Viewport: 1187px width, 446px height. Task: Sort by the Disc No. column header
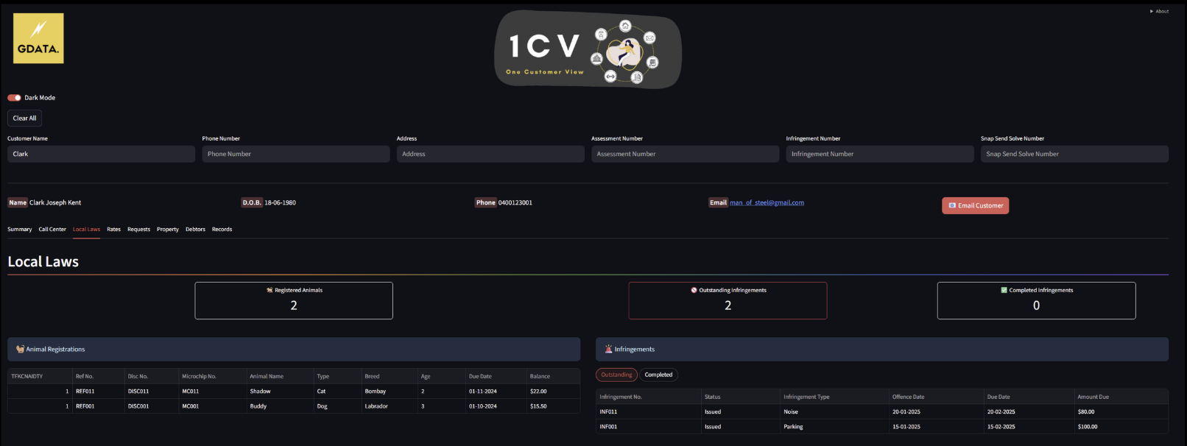(x=151, y=376)
